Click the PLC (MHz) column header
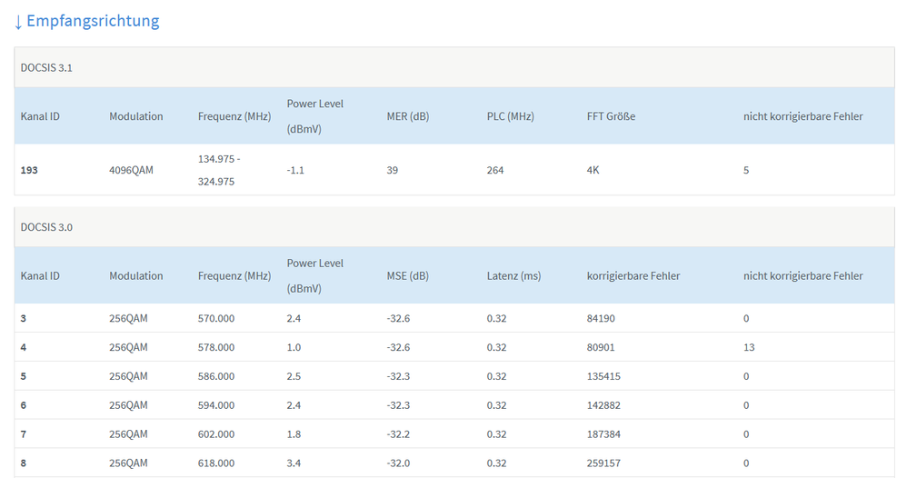The height and width of the screenshot is (478, 907). (x=510, y=116)
